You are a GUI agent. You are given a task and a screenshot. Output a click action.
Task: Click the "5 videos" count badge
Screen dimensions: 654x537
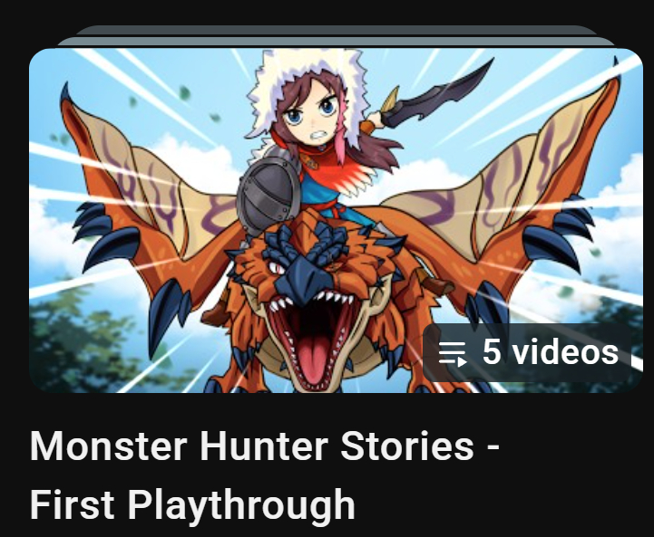point(527,352)
